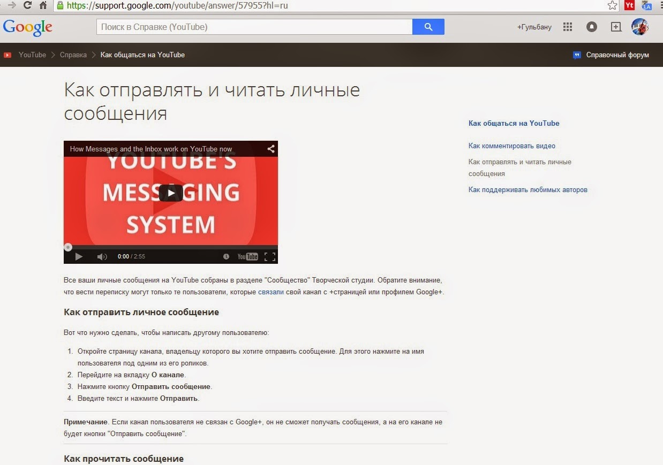663x465 pixels.
Task: Click heading Как отправить личное сообщение
Action: tap(141, 312)
